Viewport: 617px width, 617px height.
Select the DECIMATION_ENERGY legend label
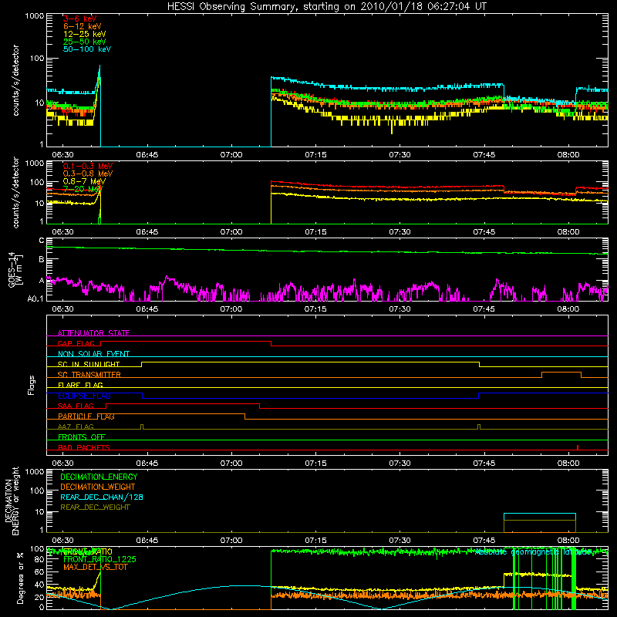click(x=99, y=477)
